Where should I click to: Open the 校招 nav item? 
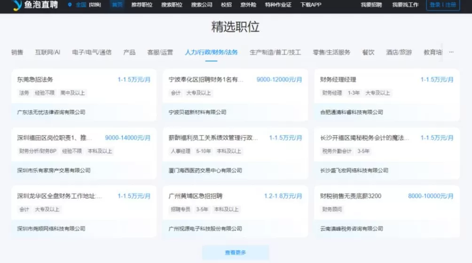point(227,5)
